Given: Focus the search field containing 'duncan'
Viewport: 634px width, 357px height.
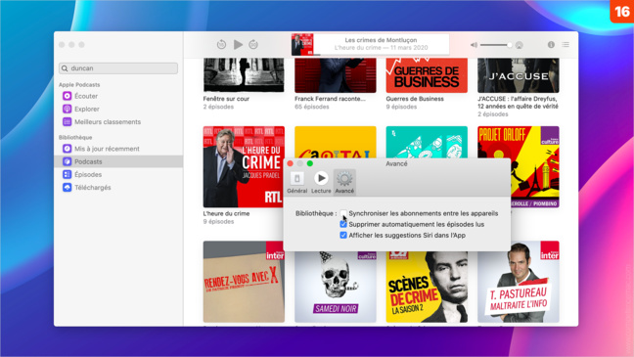Looking at the screenshot, I should (118, 68).
